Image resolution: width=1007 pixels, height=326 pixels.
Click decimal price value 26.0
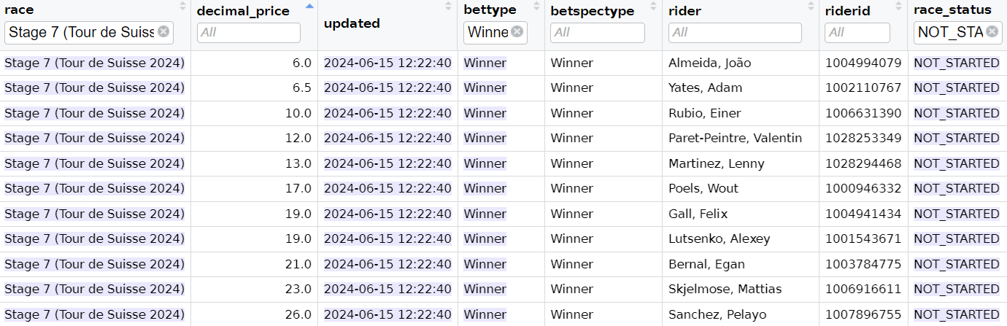pyautogui.click(x=298, y=314)
